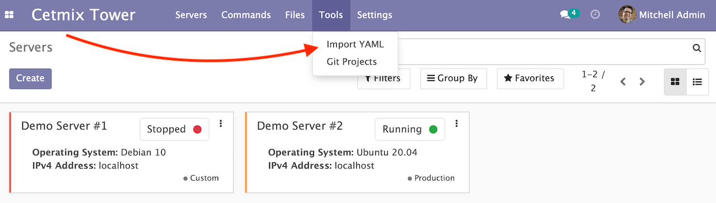The image size is (716, 203).
Task: Open the Demo Server #1 card title
Action: (64, 125)
